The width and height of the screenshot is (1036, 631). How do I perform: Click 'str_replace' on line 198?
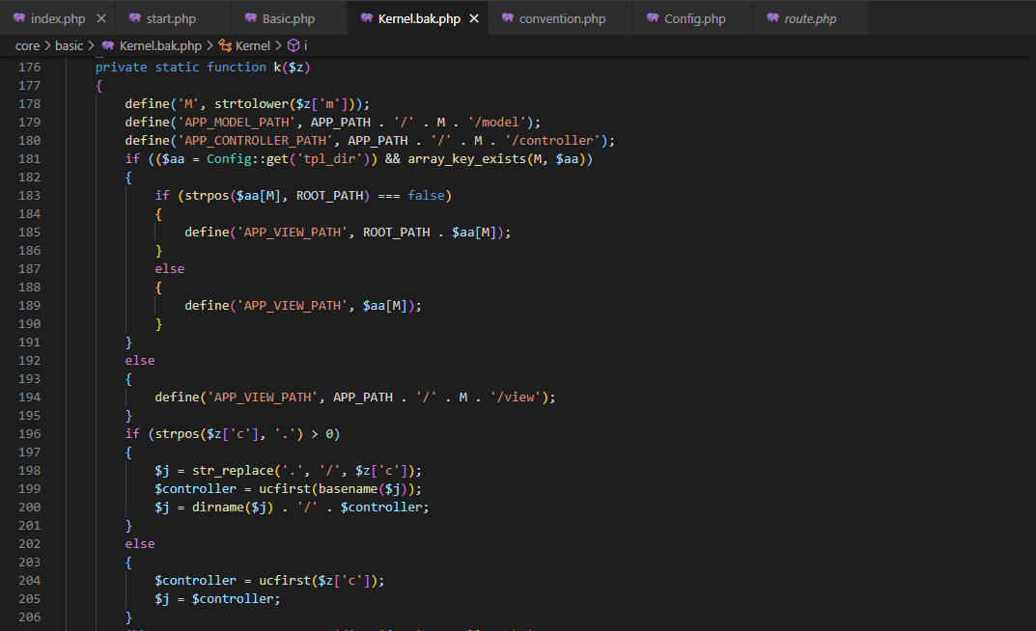233,471
